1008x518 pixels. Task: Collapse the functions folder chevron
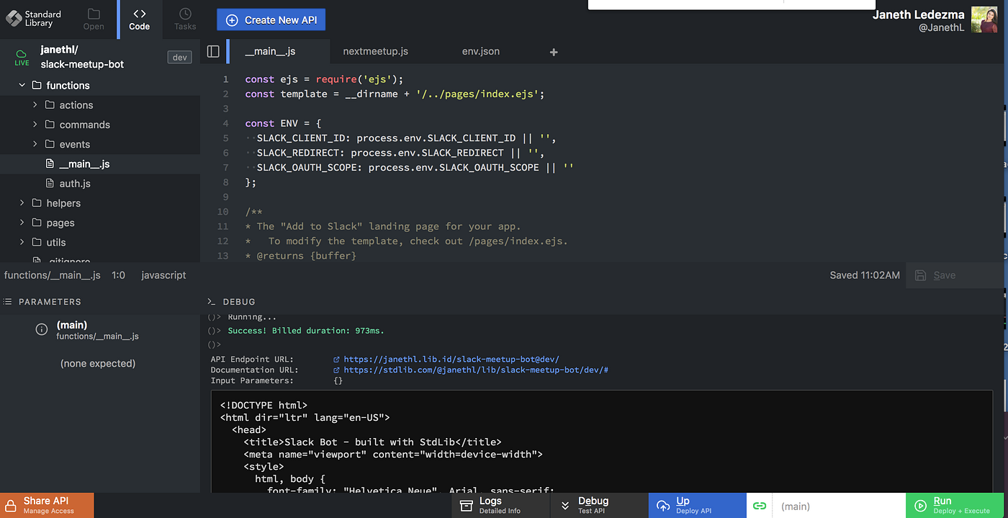(22, 85)
